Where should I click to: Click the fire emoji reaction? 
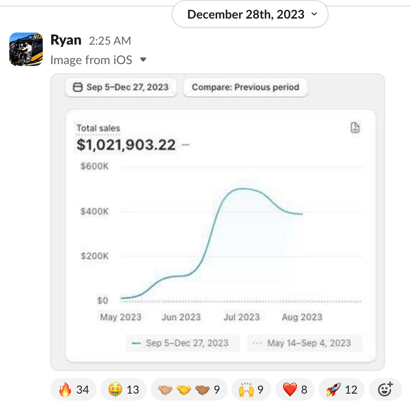click(x=73, y=389)
